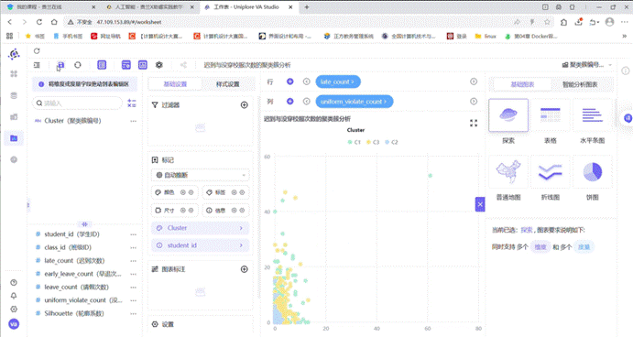Toggle C3 series in the Cluster legend

click(373, 142)
